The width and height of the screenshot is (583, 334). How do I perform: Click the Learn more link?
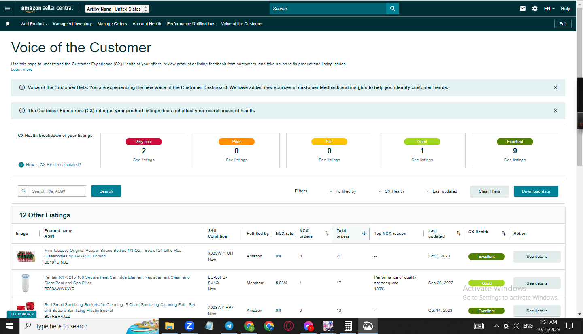pos(22,70)
